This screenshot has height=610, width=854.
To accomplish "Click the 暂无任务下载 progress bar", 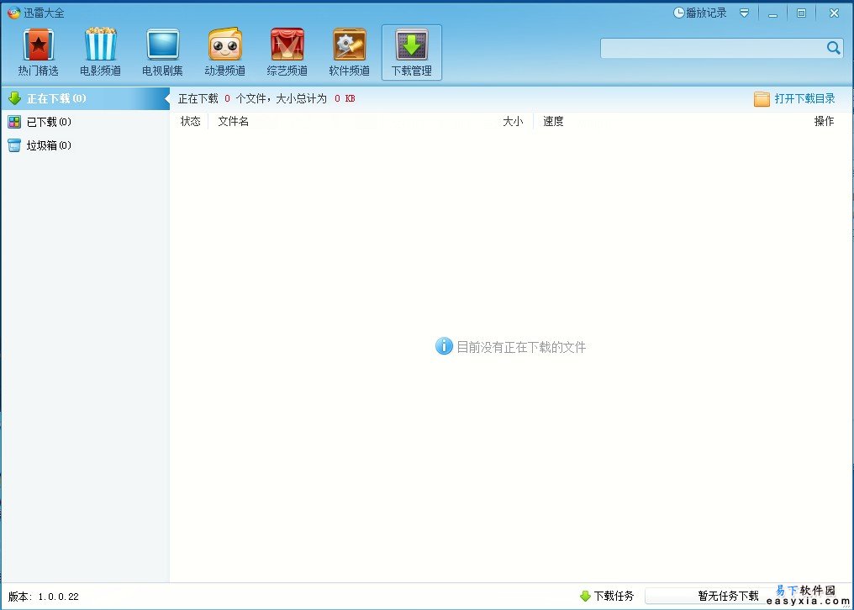I will click(x=728, y=596).
